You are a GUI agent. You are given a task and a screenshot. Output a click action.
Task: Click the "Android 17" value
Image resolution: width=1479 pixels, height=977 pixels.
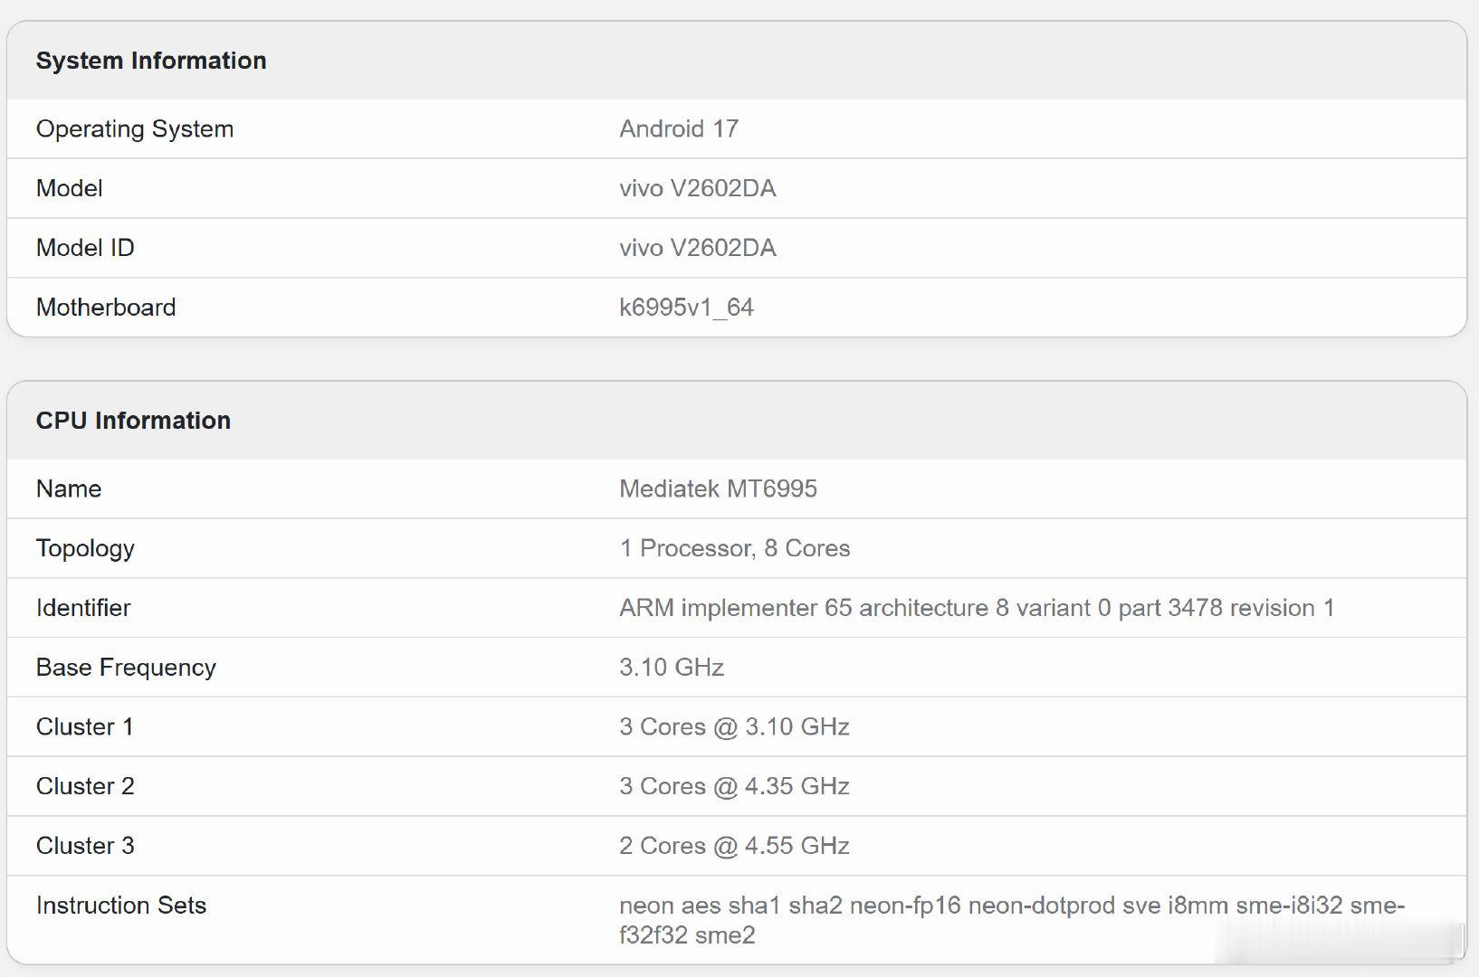679,128
